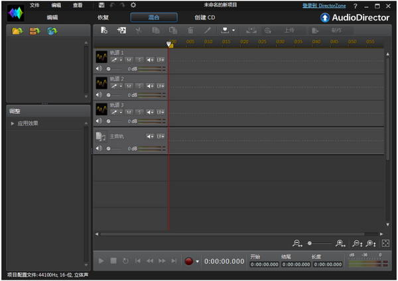Open preferences with the gear icon
Viewport: 398px width, 281px height.
pyautogui.click(x=133, y=5)
